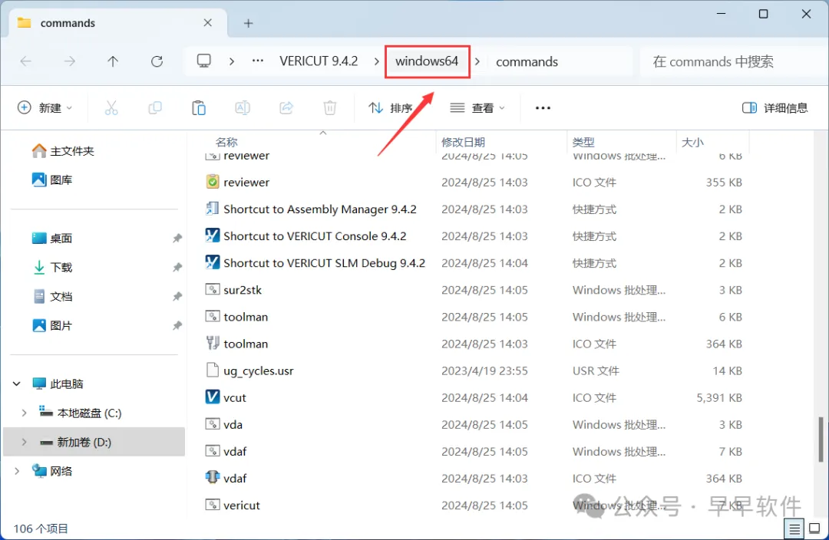Viewport: 829px width, 540px height.
Task: Select Shortcut to Assembly Manager 9.4.2 icon
Action: (212, 209)
